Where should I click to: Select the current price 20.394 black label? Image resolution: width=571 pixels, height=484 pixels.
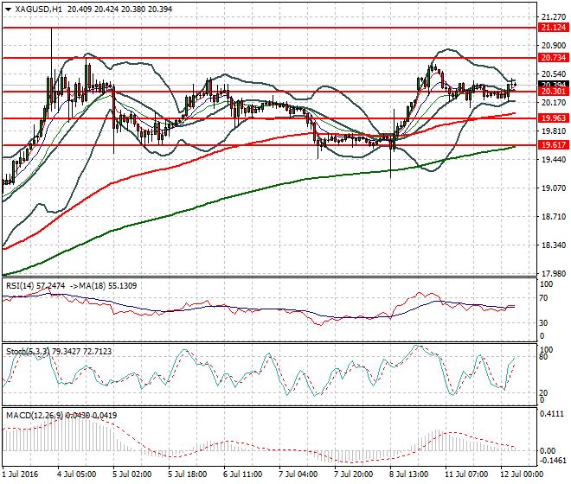click(x=553, y=84)
